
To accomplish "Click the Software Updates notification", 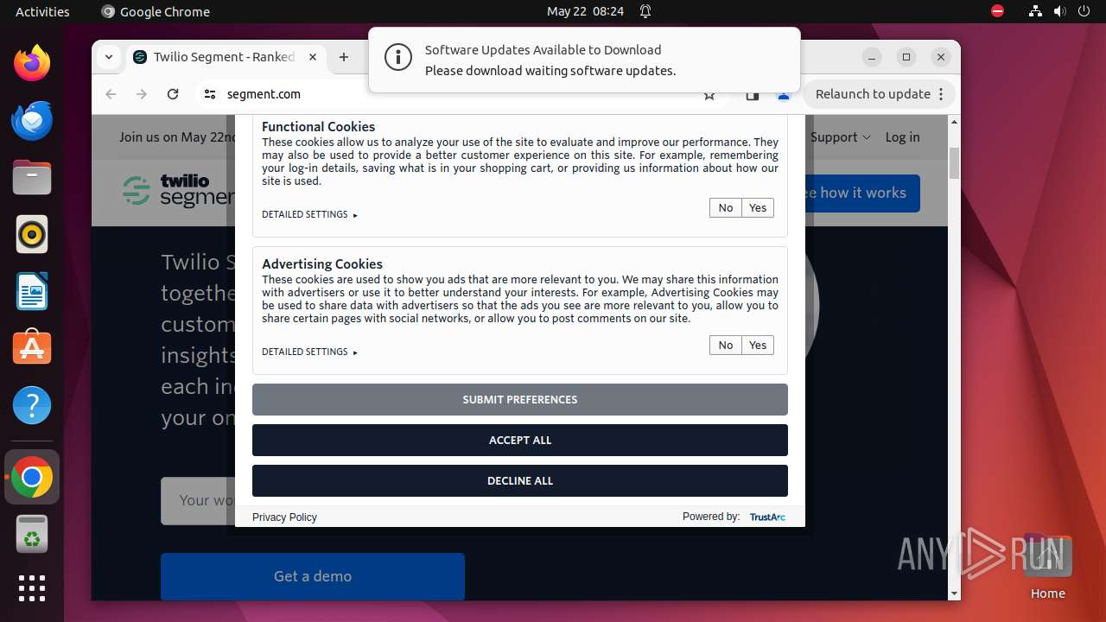I will coord(584,60).
